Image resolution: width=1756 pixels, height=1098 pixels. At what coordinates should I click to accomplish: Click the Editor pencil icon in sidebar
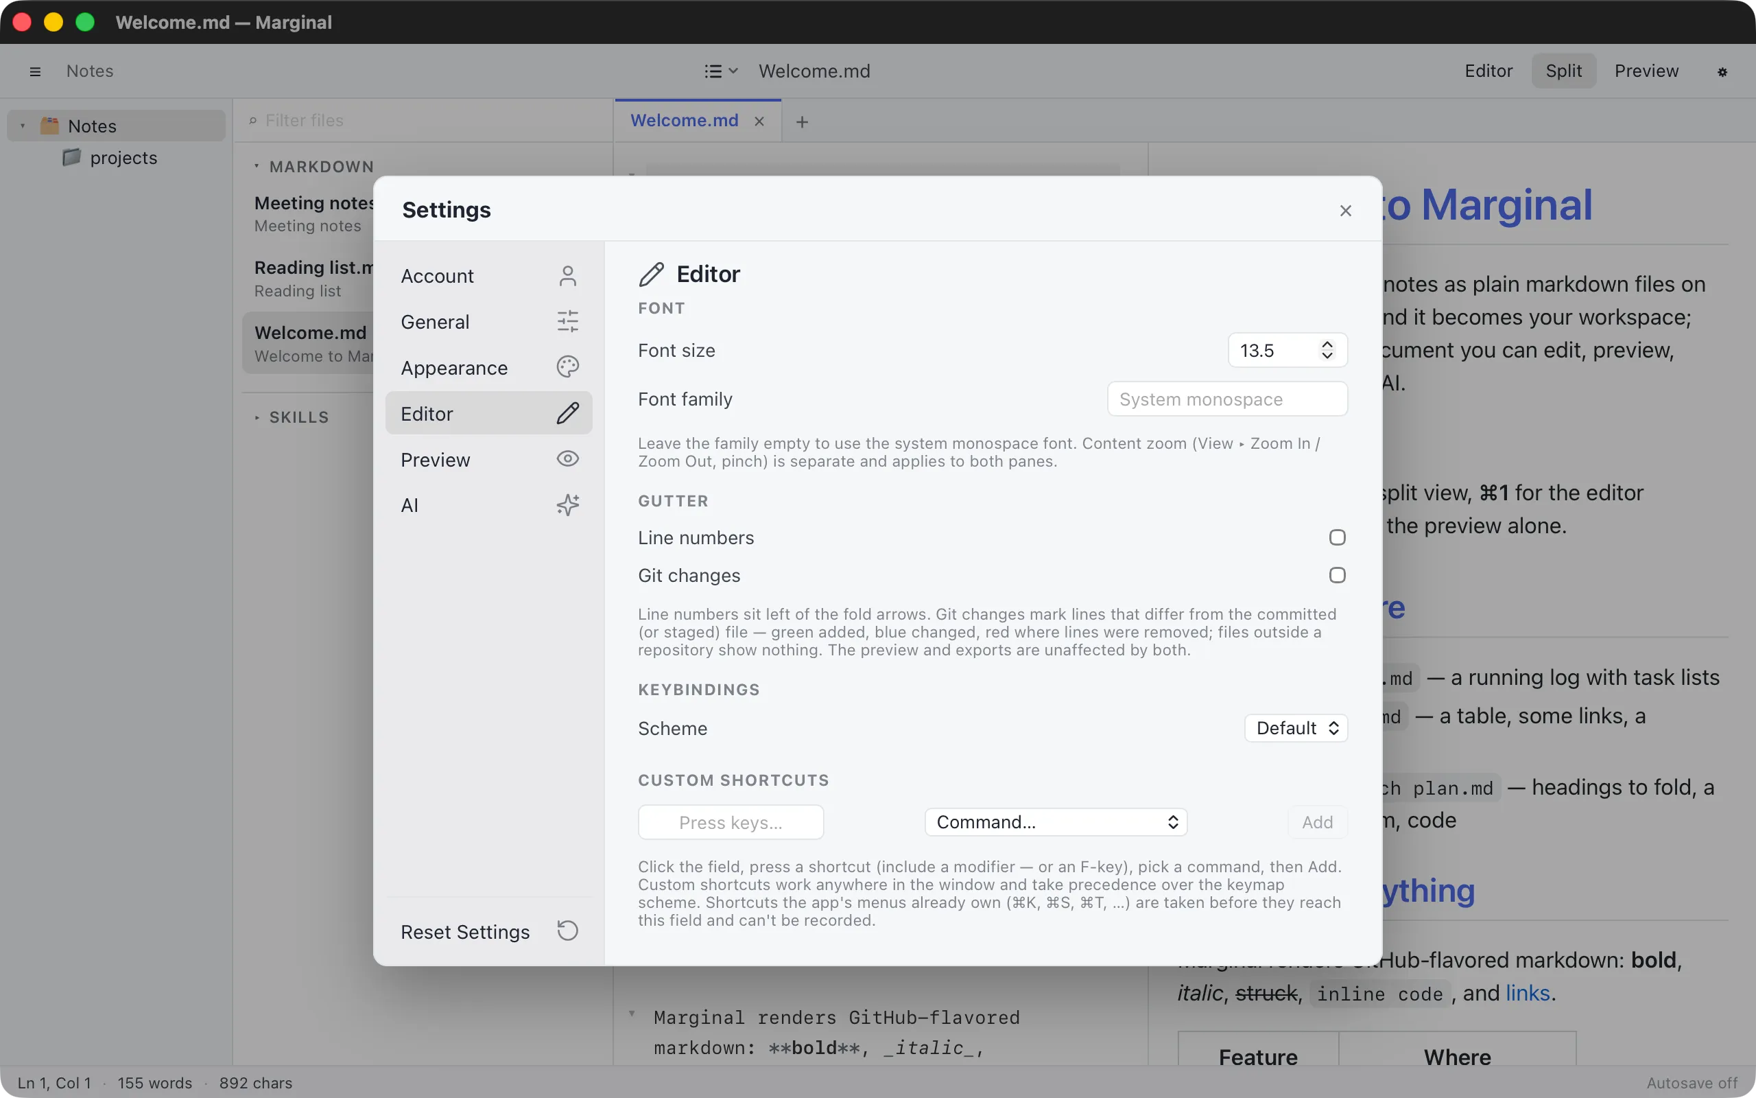tap(567, 413)
